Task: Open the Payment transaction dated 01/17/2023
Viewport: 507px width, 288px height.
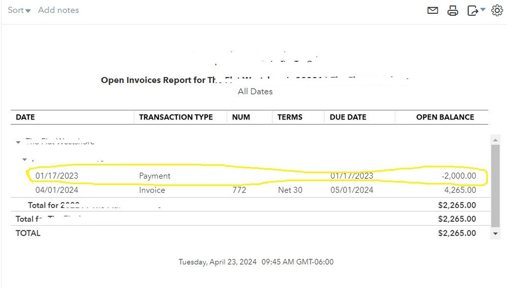Action: [x=155, y=176]
